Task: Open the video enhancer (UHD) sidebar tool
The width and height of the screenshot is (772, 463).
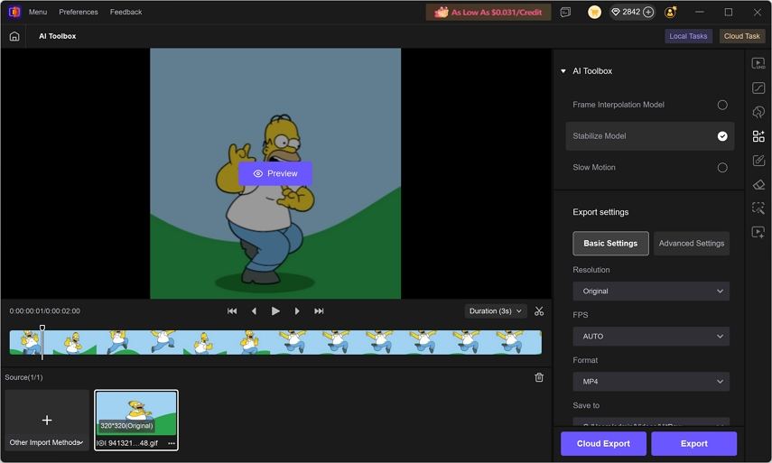Action: click(758, 63)
